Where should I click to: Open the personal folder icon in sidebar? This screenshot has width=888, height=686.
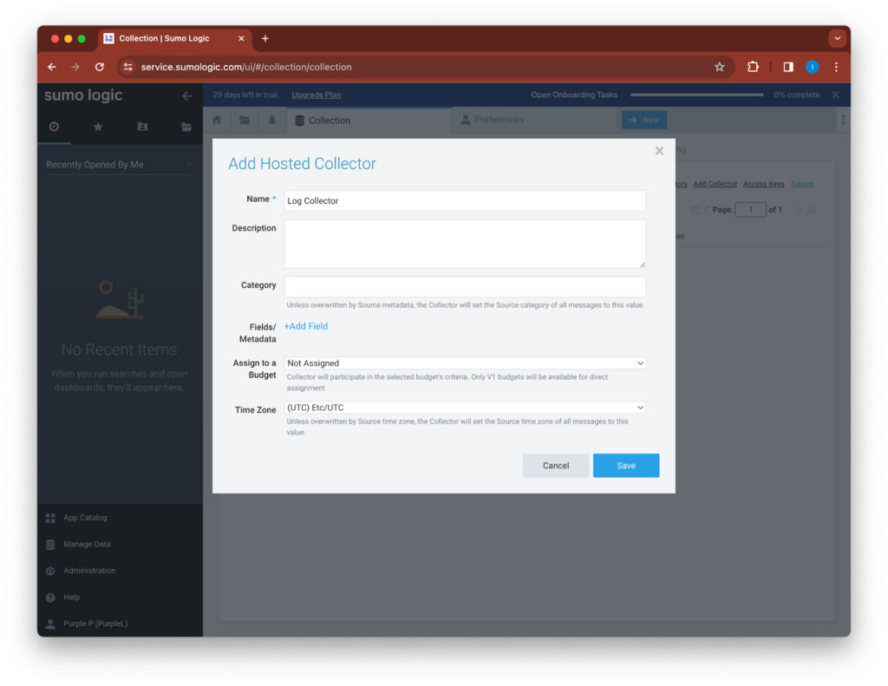(143, 127)
